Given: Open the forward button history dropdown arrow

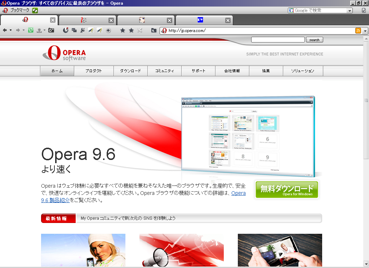Looking at the screenshot, I should click(23, 30).
